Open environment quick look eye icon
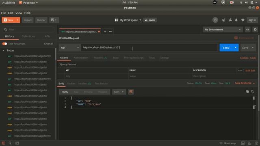Screen dimensions: 260x146 pos(247,30)
